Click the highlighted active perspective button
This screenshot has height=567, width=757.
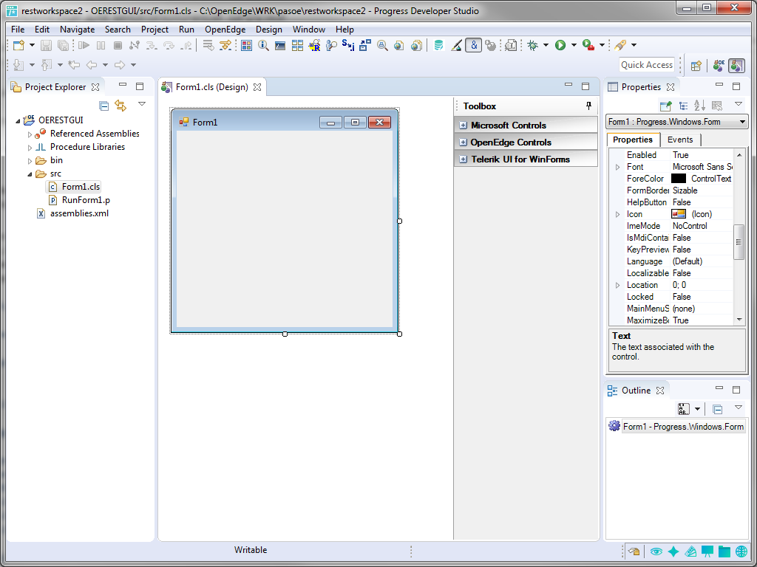pos(737,66)
